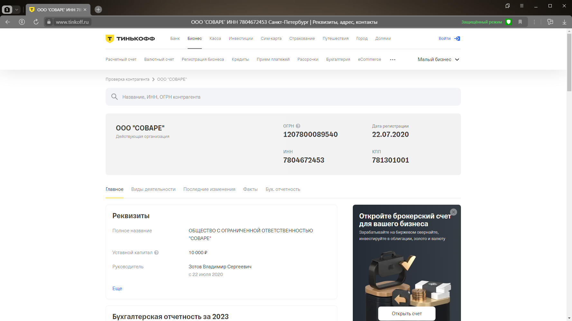The image size is (572, 321).
Task: Open Расчетный счет page
Action: pos(121,59)
